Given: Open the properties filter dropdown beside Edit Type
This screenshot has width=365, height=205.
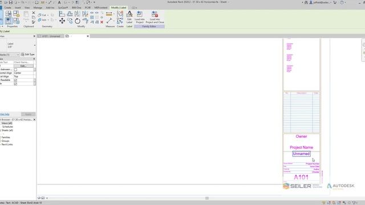Looking at the screenshot, I should (x=18, y=55).
